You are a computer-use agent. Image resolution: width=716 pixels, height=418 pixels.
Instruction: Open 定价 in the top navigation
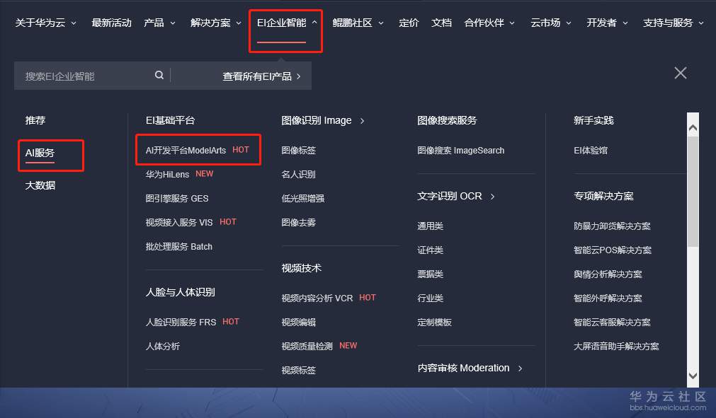[409, 23]
